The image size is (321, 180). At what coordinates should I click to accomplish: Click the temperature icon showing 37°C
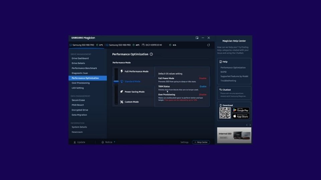[97, 45]
